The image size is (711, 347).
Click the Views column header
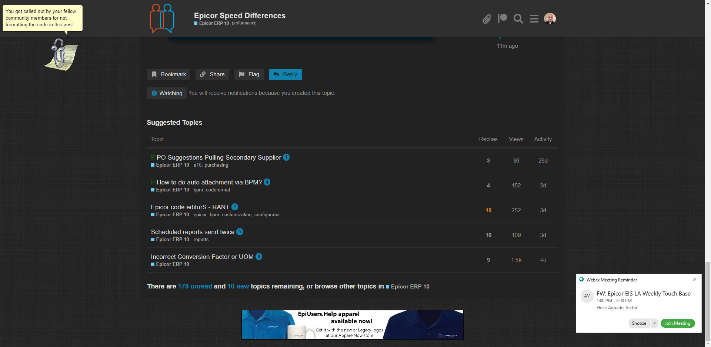coord(516,139)
